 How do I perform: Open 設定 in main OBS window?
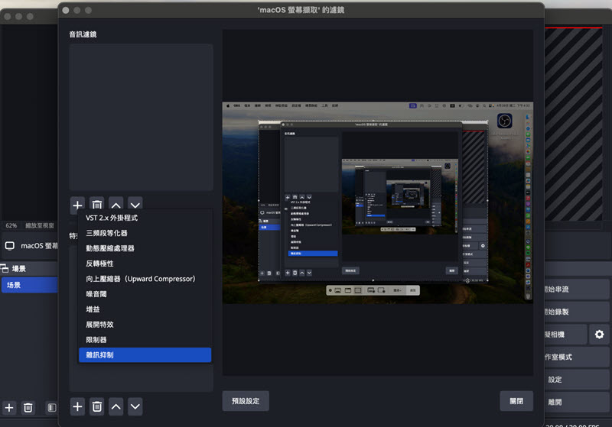577,380
